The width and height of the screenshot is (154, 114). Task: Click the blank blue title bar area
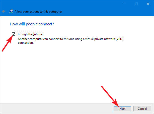[x=75, y=4]
